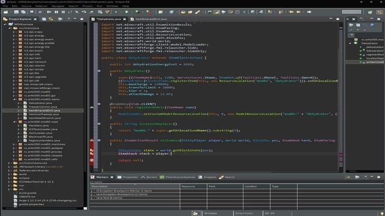The width and height of the screenshot is (385, 216).
Task: Expand the net.minecraft.client package
Action: pos(14,84)
